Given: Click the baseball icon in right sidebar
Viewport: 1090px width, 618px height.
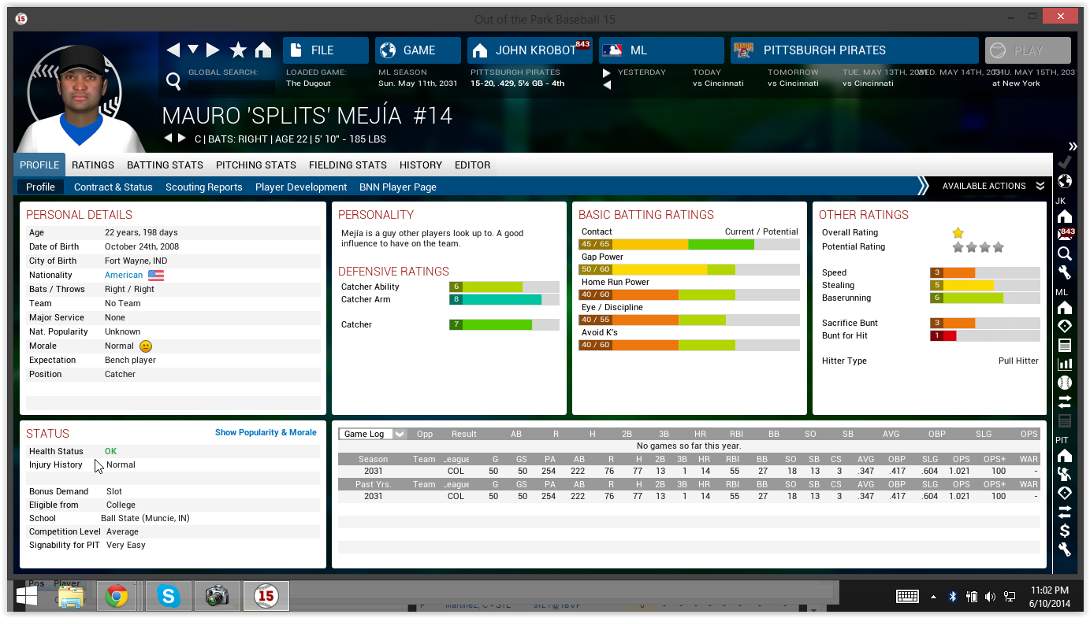Looking at the screenshot, I should point(1065,383).
